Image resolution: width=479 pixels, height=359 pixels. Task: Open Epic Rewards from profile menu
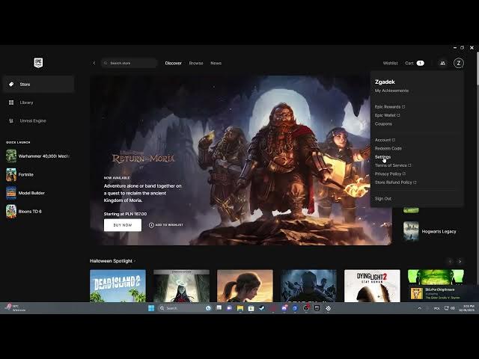[x=390, y=107]
